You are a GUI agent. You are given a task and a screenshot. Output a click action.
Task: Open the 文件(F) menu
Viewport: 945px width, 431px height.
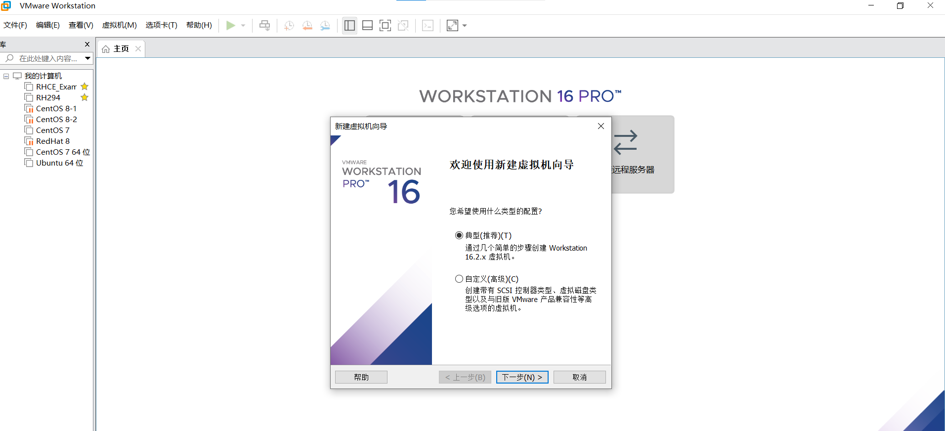pos(15,25)
